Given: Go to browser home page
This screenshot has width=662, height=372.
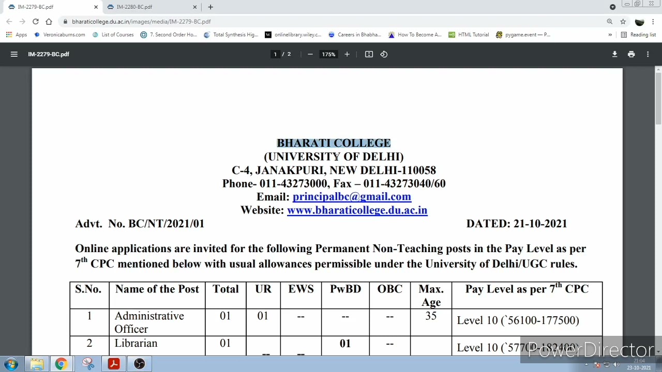Looking at the screenshot, I should (x=49, y=22).
